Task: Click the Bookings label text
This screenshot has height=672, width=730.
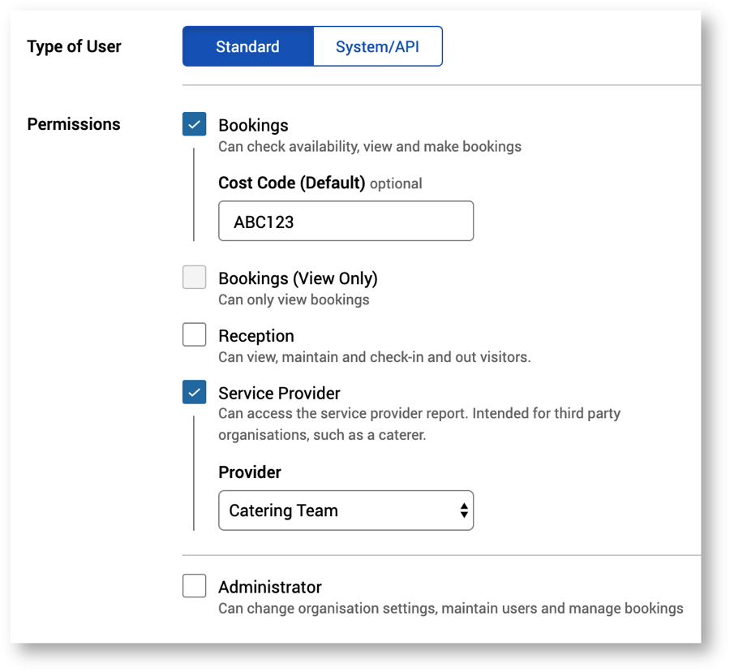Action: point(253,126)
